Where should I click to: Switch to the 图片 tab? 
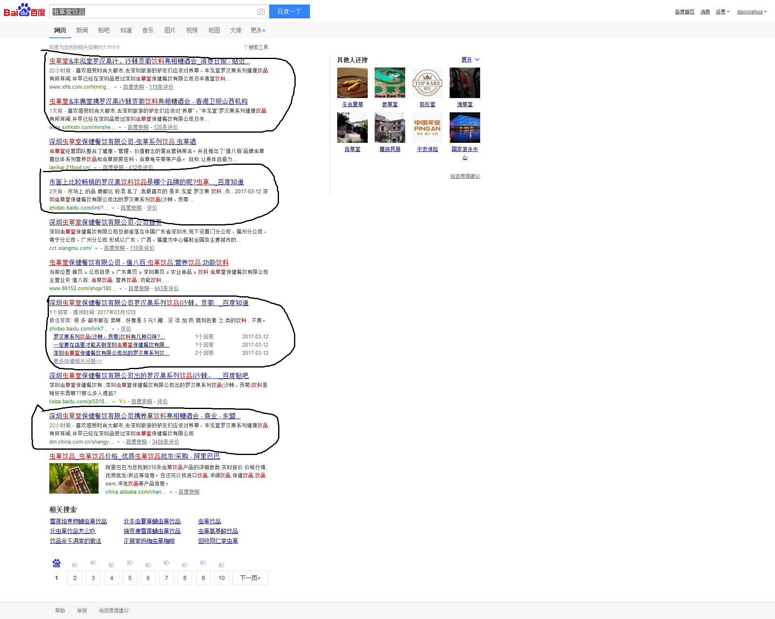[x=170, y=30]
